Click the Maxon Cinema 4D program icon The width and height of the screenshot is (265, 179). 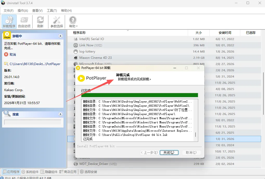coord(75,58)
